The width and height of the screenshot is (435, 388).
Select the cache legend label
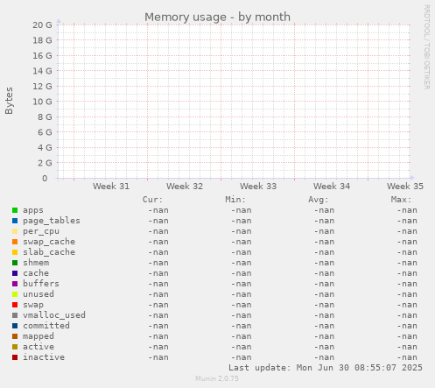[36, 273]
